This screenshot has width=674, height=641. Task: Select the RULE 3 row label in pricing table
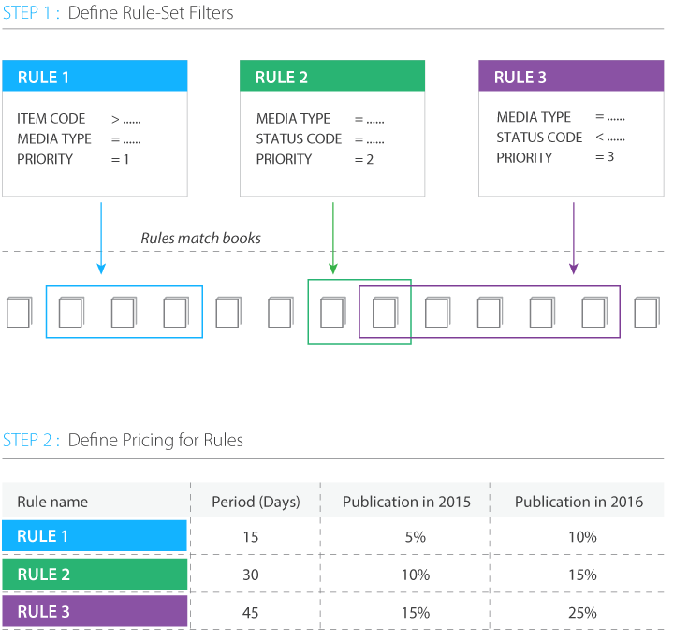pyautogui.click(x=95, y=611)
